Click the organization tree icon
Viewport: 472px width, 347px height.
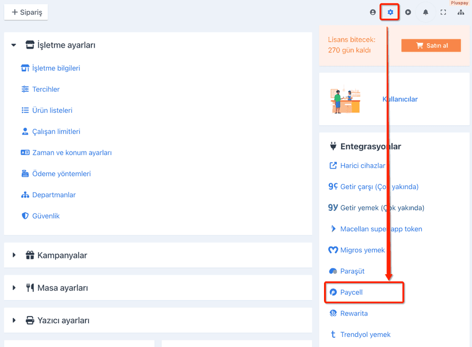point(461,12)
